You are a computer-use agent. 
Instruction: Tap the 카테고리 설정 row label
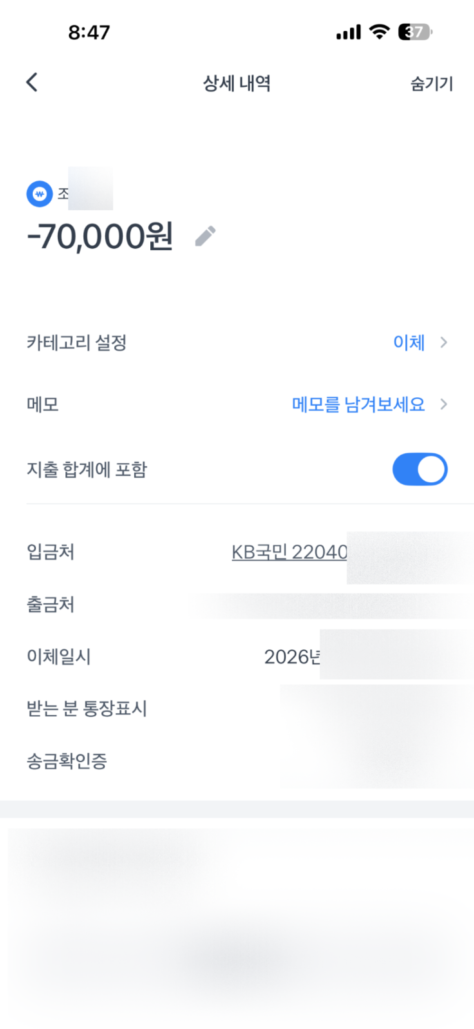coord(77,342)
